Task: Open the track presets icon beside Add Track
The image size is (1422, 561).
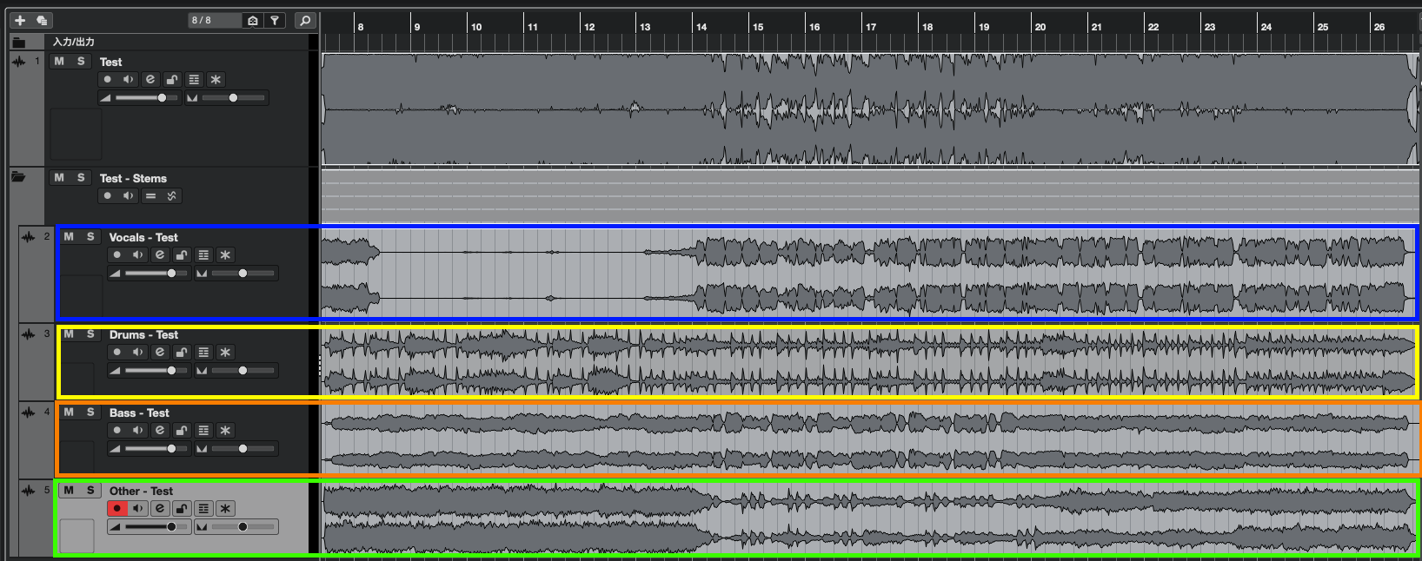Action: pos(41,20)
